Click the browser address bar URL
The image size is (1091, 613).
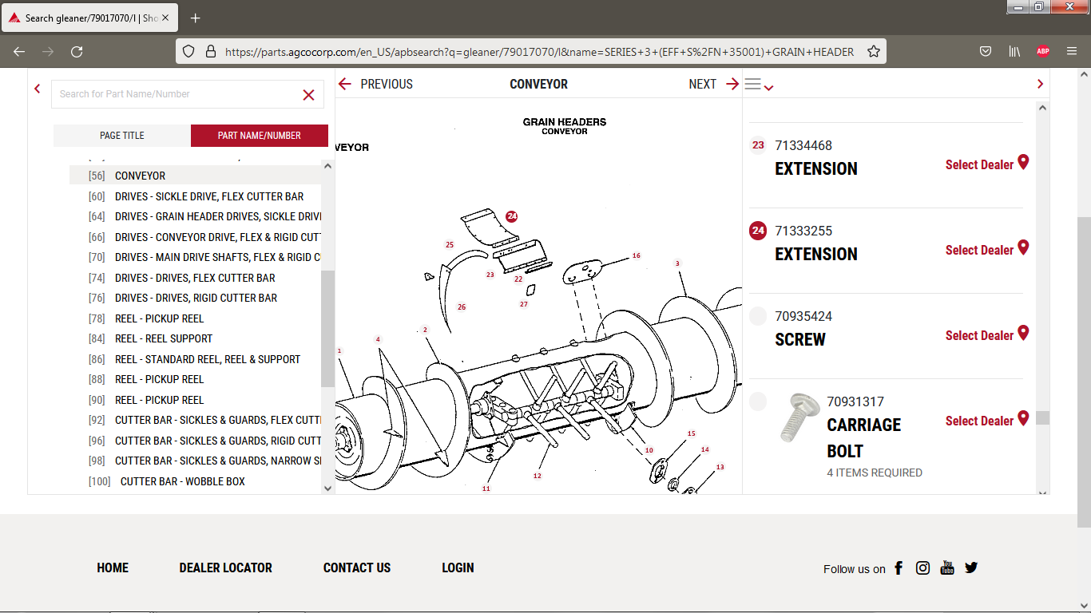(539, 51)
